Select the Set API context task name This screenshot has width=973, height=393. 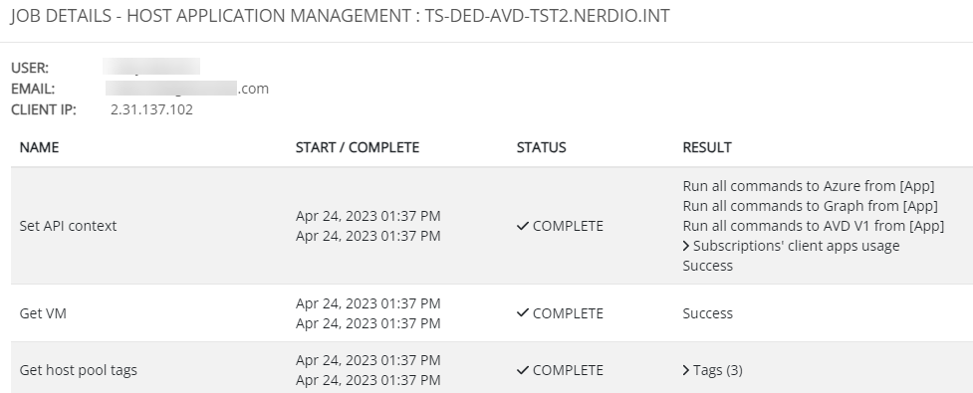(69, 226)
